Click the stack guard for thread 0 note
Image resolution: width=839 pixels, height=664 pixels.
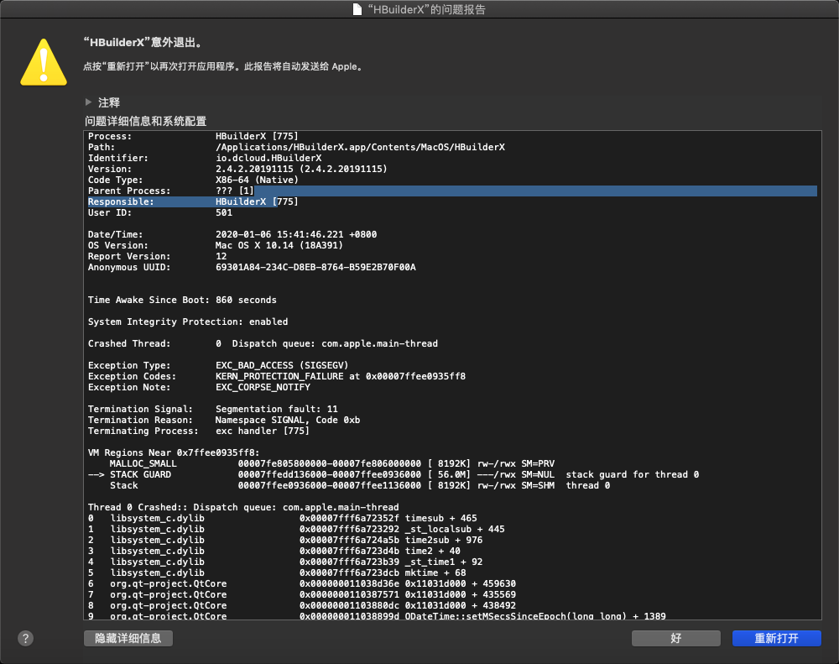[x=633, y=475]
